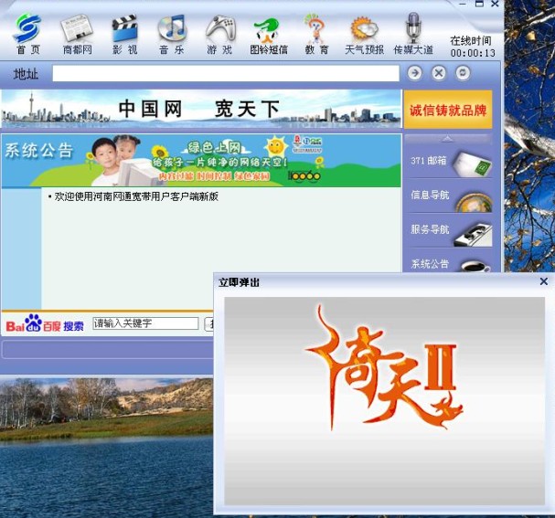The image size is (555, 518).
Task: Click the 请输入关键字 search field
Action: [x=145, y=323]
